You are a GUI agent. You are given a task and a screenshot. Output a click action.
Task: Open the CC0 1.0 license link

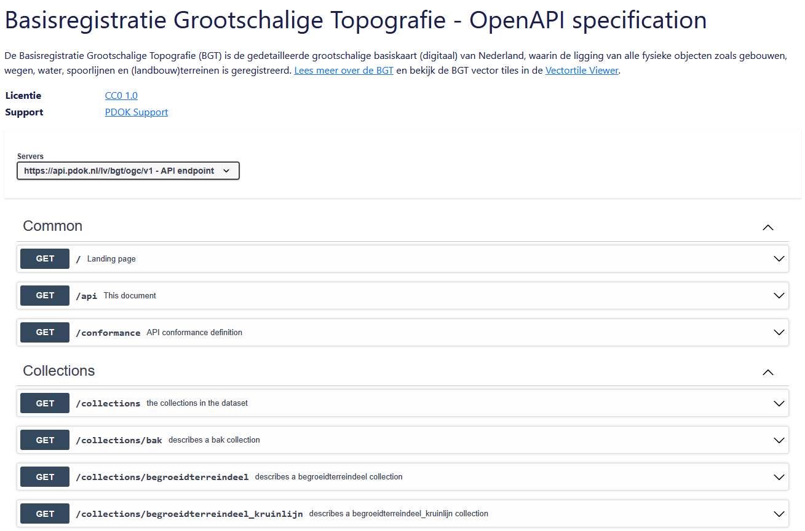[x=121, y=95]
